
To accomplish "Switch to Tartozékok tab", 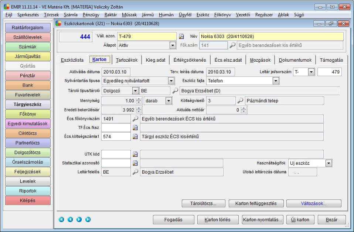I will coord(127,60).
